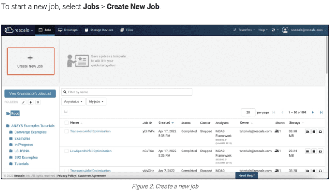Open the Any status dropdown

coord(73,102)
